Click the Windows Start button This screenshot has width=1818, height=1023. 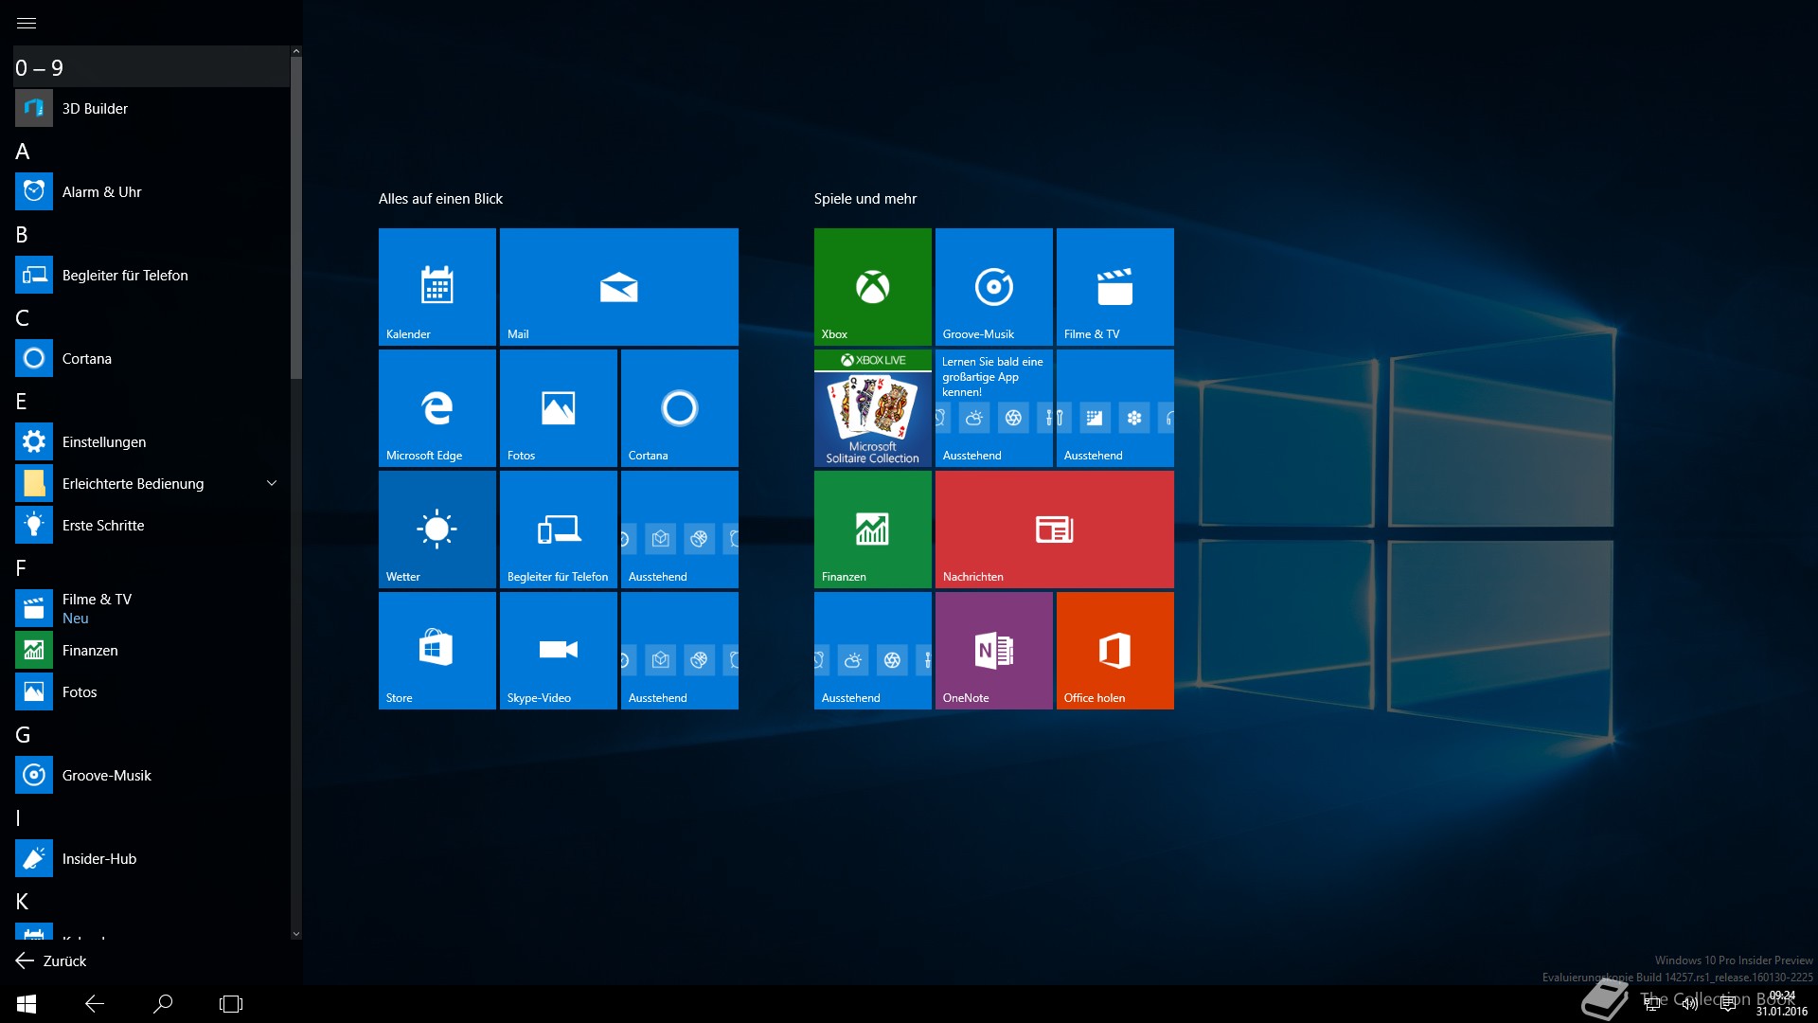click(27, 1004)
